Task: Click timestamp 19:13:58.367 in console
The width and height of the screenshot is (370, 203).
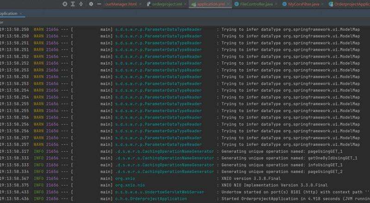Action: (14, 179)
